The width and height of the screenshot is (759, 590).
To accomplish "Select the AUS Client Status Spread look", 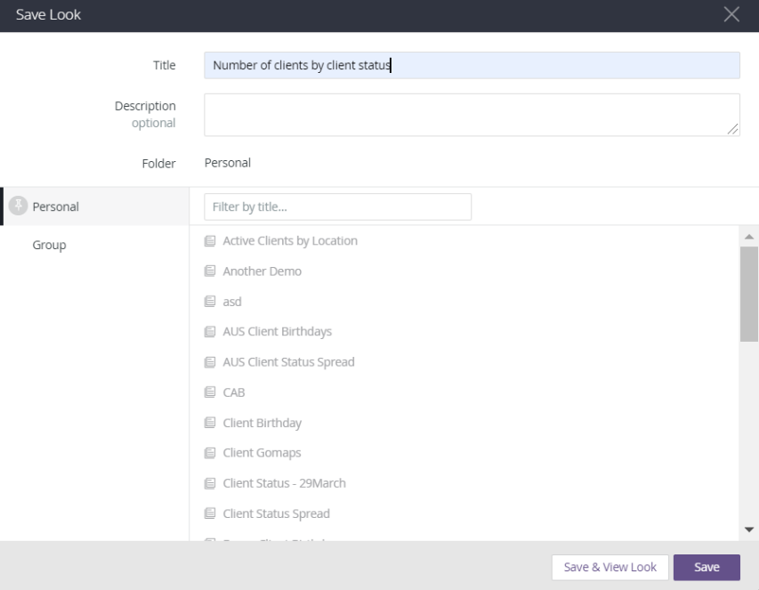I will coord(288,362).
